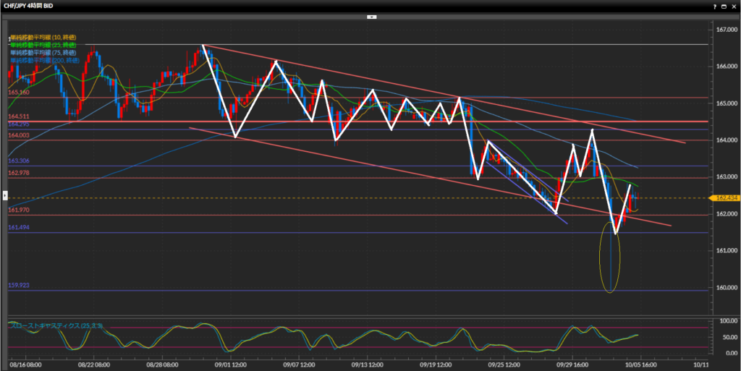The image size is (741, 371).
Task: Select the 163.306 horizontal line label
Action: pos(18,161)
